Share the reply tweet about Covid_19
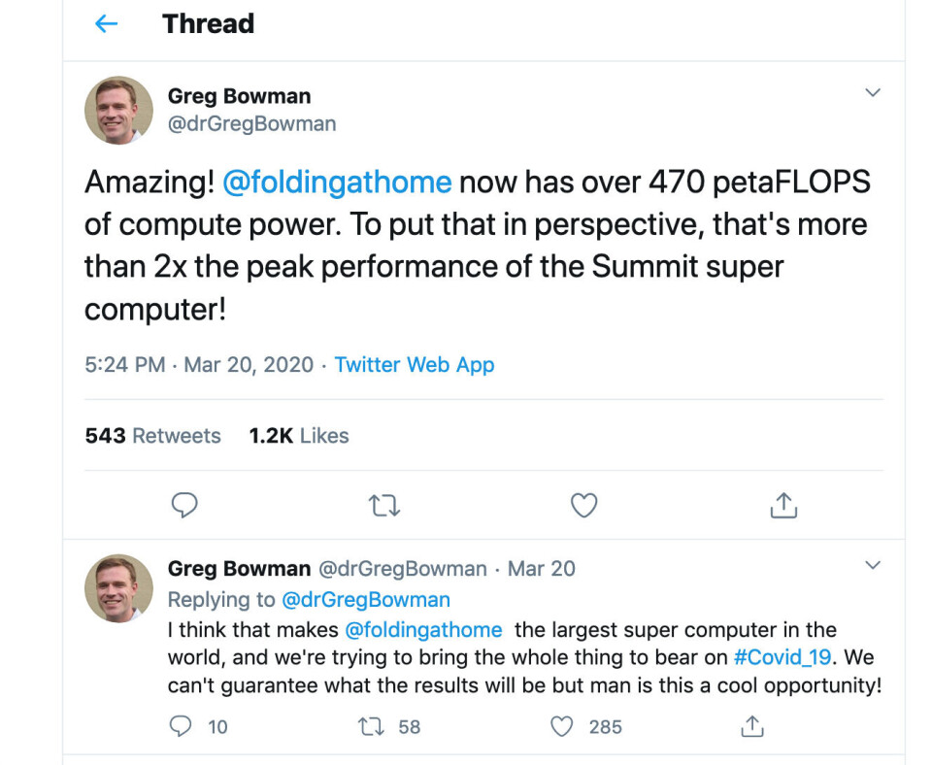This screenshot has width=932, height=765. 751,726
